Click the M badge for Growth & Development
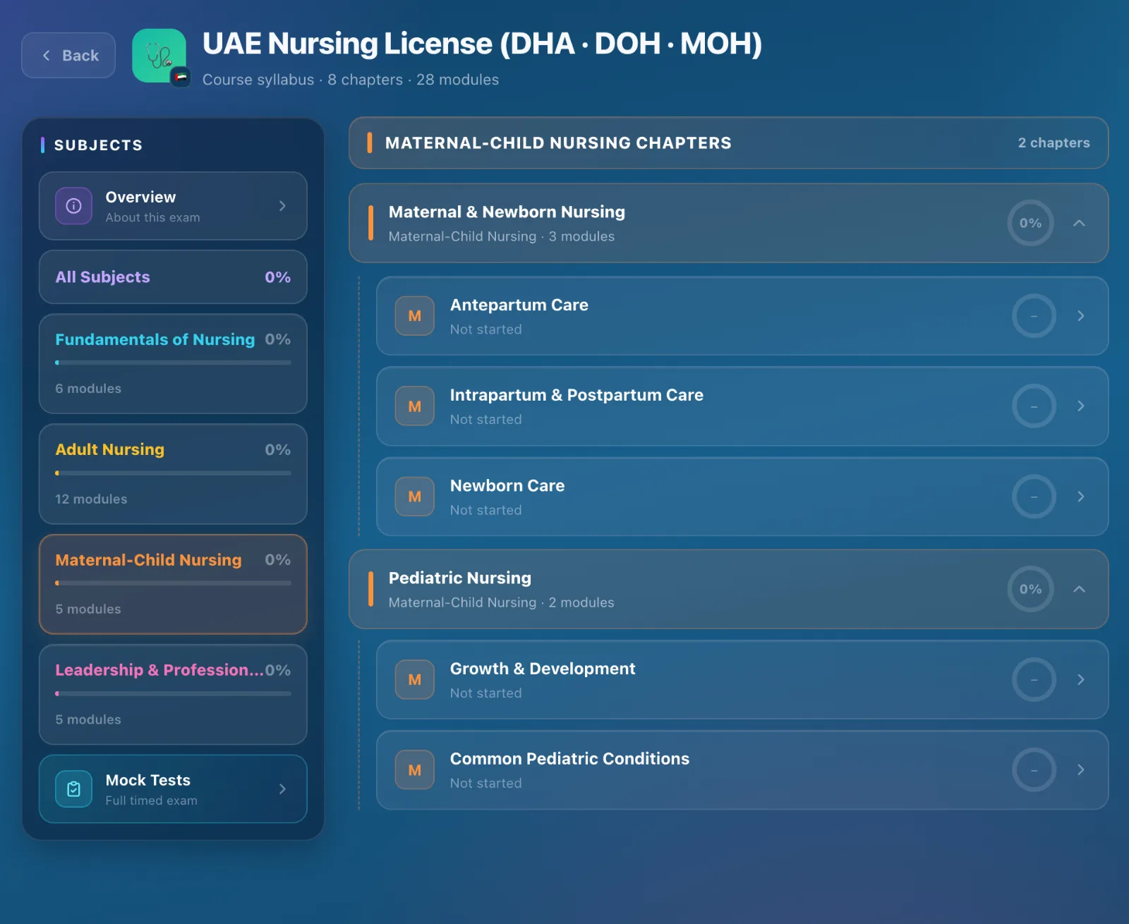This screenshot has height=924, width=1129. coord(415,680)
